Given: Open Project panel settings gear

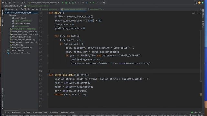Looking at the screenshot, I should 33,9.
